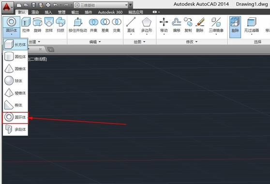Open the arrow beneath 直线
Screen dimensions: 270x184
(131, 34)
